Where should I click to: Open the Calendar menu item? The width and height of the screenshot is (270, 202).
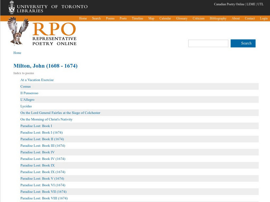click(165, 19)
